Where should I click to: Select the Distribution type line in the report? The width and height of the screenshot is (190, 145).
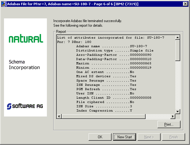tap(115, 50)
